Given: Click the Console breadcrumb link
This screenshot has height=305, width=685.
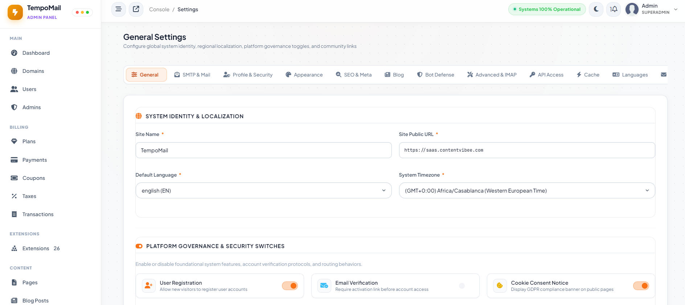Looking at the screenshot, I should tap(159, 9).
